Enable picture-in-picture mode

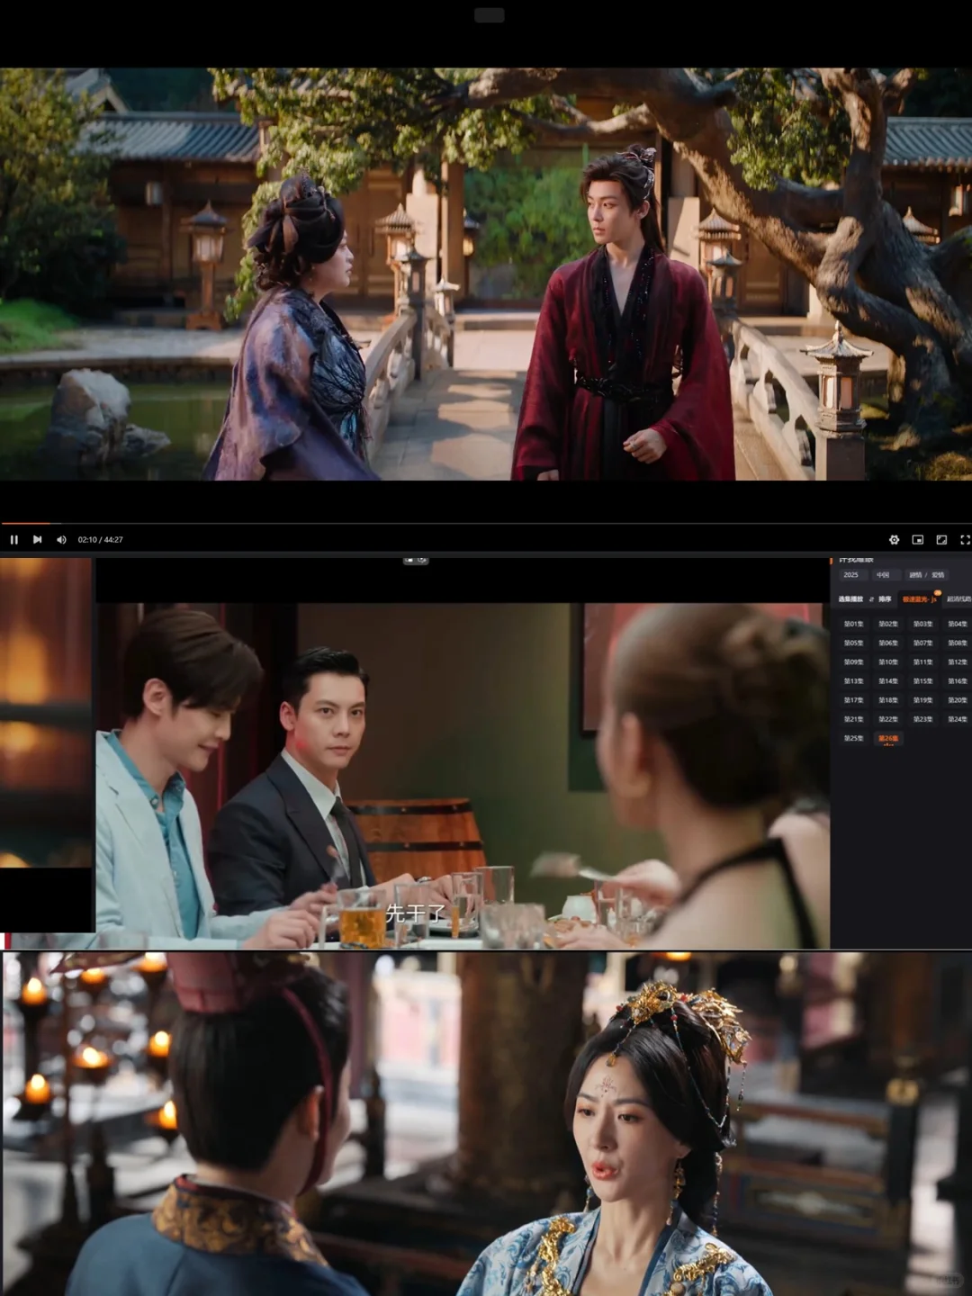click(x=918, y=540)
